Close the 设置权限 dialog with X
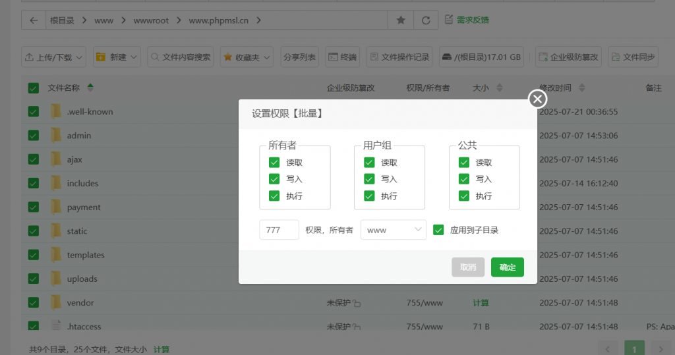Screen dimensions: 675x355 (537, 99)
